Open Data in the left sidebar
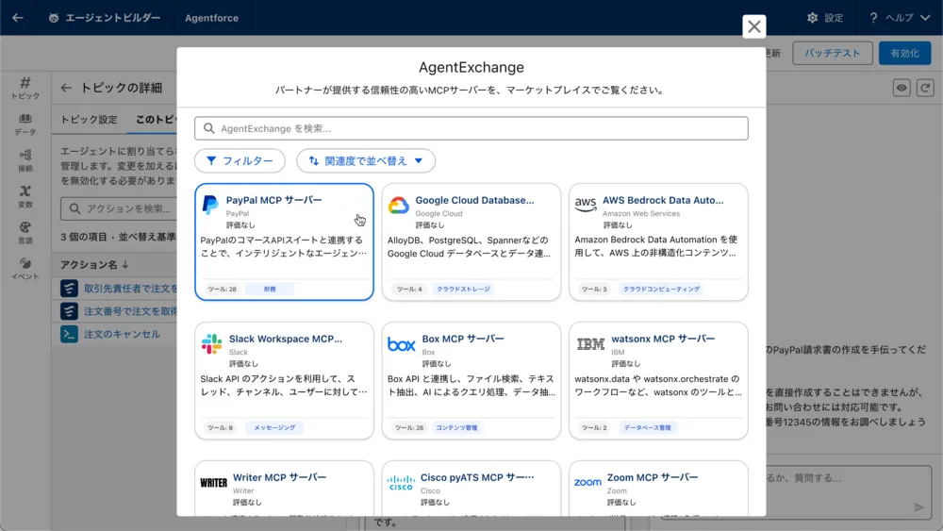943x531 pixels. click(25, 124)
